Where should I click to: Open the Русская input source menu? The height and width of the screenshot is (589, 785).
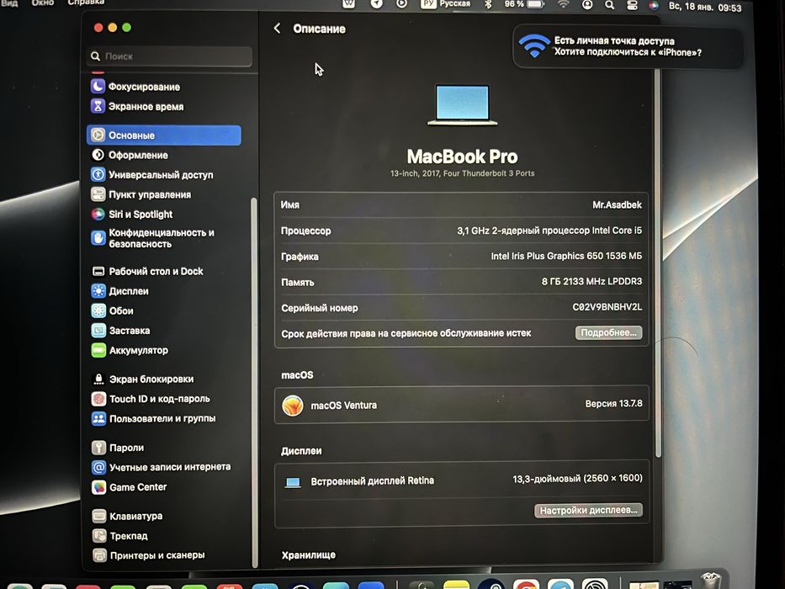pos(446,4)
